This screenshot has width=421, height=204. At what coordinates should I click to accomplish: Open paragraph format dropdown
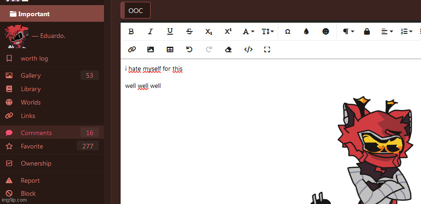[348, 31]
